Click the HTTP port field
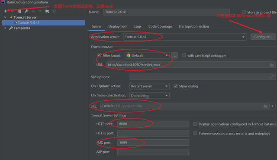 [153, 124]
